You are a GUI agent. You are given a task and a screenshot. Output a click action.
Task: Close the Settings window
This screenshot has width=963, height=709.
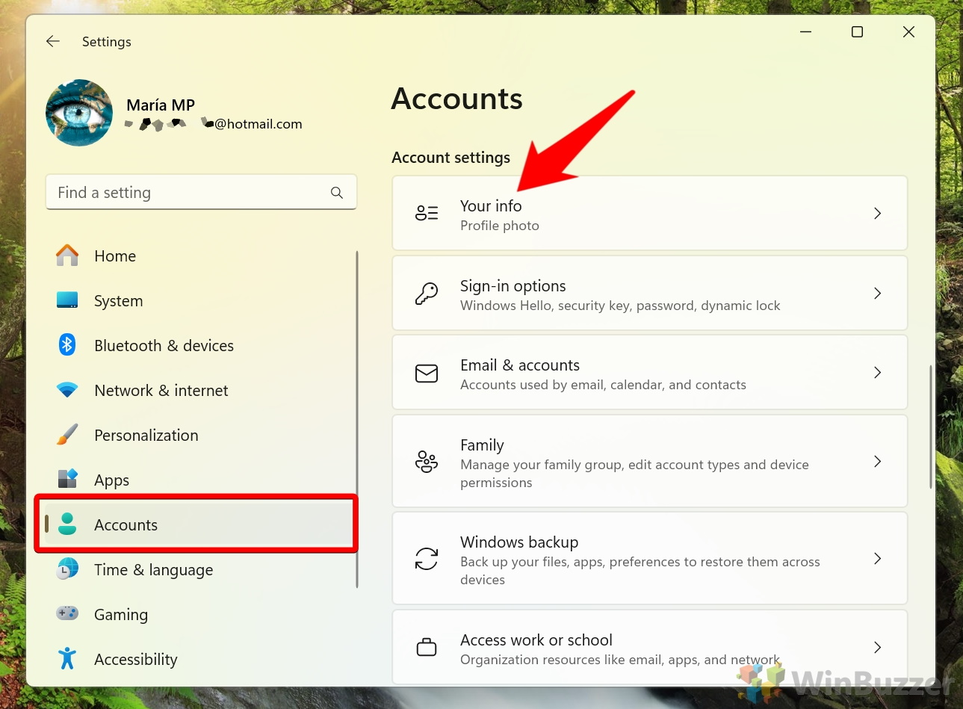pyautogui.click(x=908, y=32)
